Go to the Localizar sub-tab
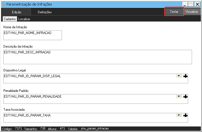The width and height of the screenshot is (202, 132). tap(24, 19)
